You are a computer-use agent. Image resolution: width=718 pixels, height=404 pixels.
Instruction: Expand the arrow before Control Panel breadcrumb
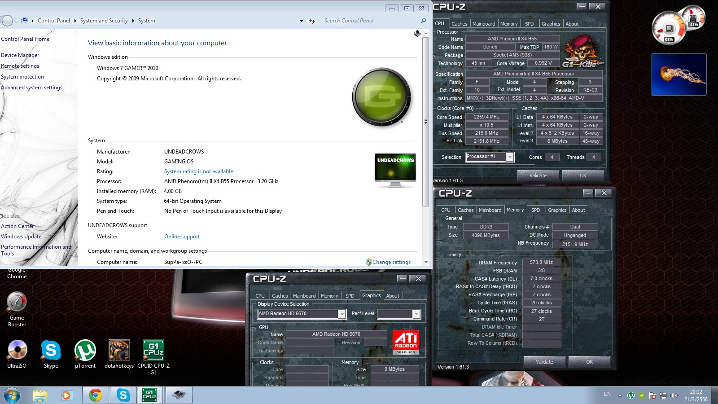tap(33, 21)
